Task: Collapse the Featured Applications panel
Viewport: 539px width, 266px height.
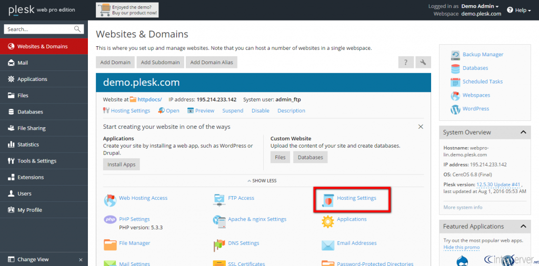Action: (x=523, y=226)
